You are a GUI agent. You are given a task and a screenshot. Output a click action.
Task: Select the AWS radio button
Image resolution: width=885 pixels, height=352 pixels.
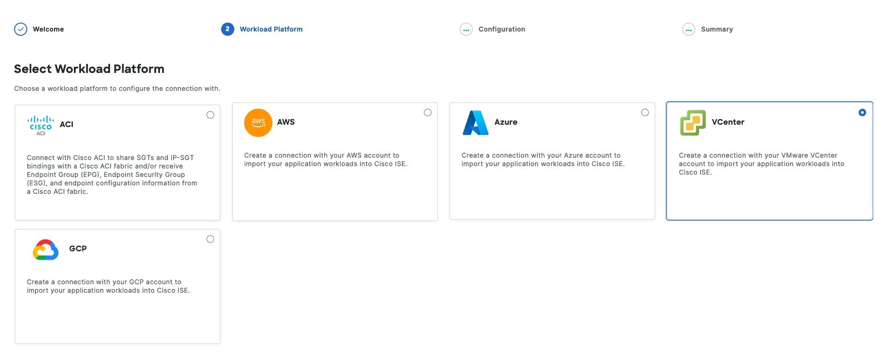pos(428,112)
